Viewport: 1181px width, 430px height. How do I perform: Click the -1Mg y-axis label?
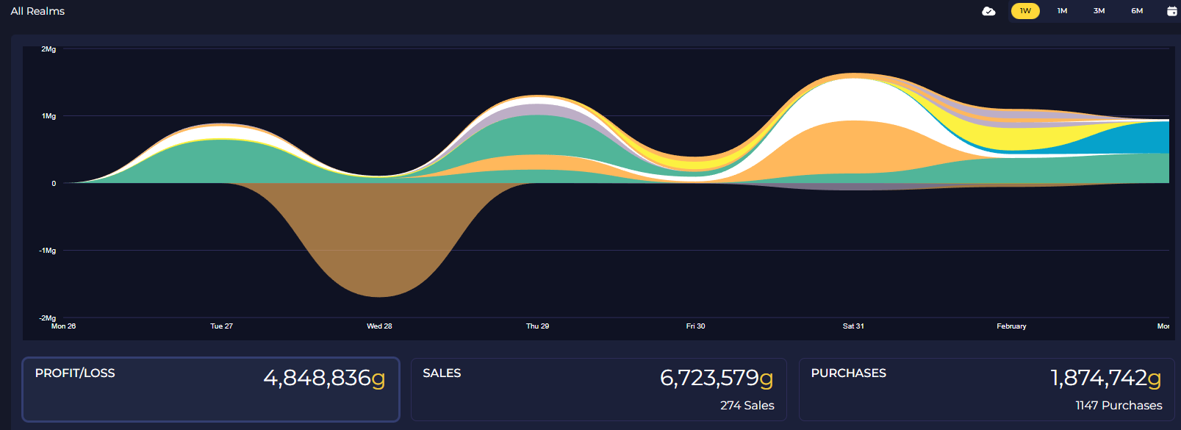point(47,251)
